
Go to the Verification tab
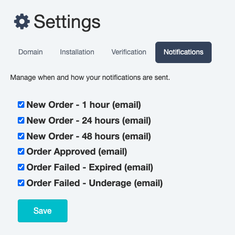(129, 52)
